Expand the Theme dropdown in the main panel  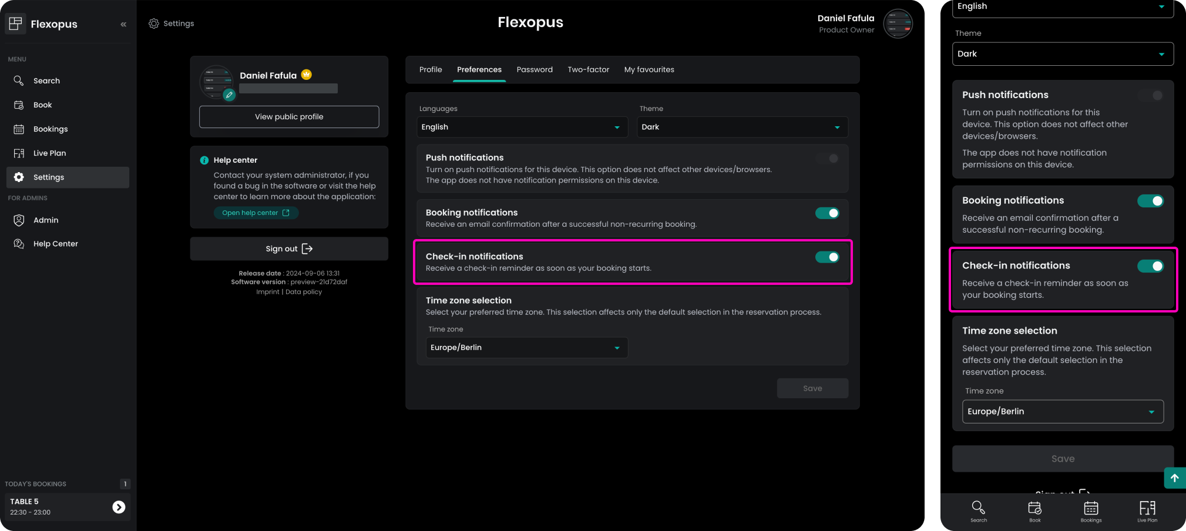[x=741, y=127]
